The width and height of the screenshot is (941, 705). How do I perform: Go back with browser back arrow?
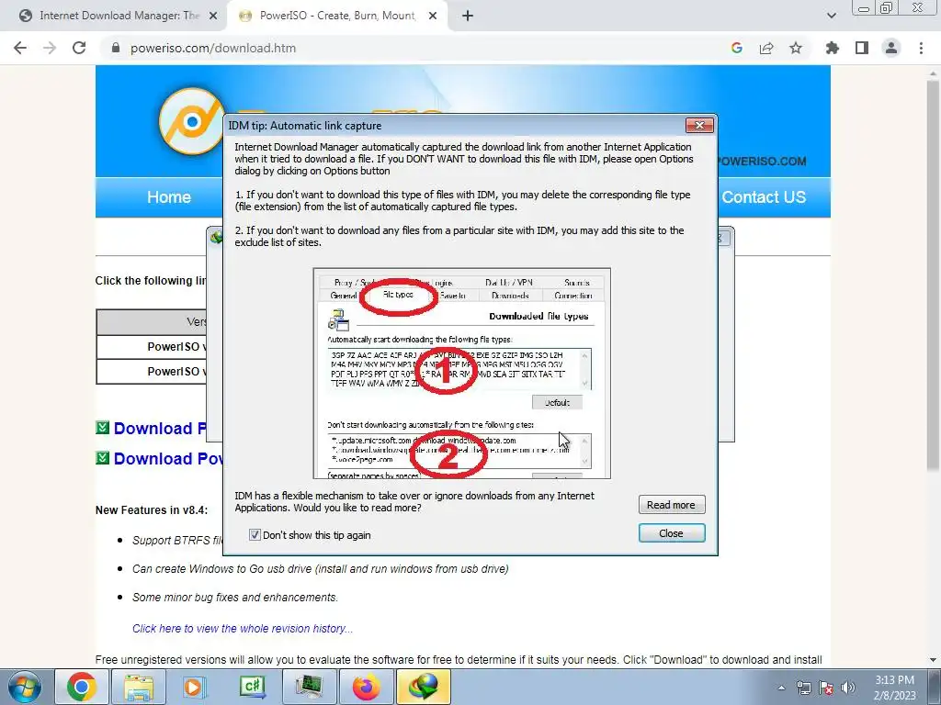point(20,48)
